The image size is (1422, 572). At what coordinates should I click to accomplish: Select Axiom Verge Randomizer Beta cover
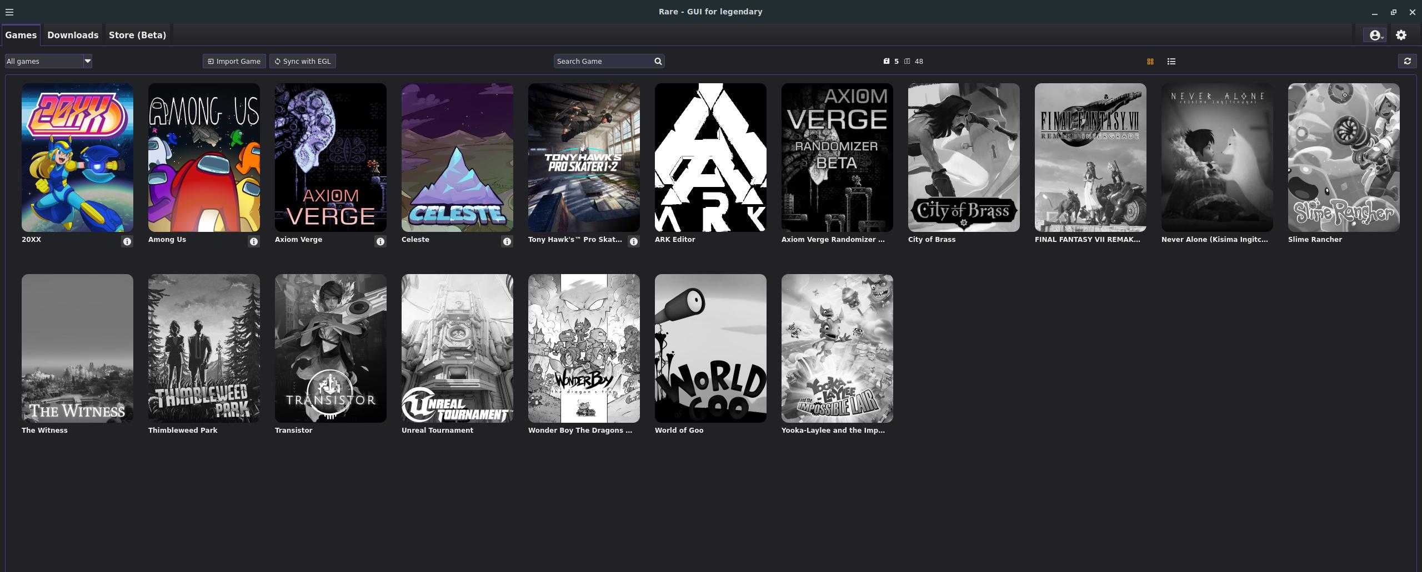pos(837,158)
